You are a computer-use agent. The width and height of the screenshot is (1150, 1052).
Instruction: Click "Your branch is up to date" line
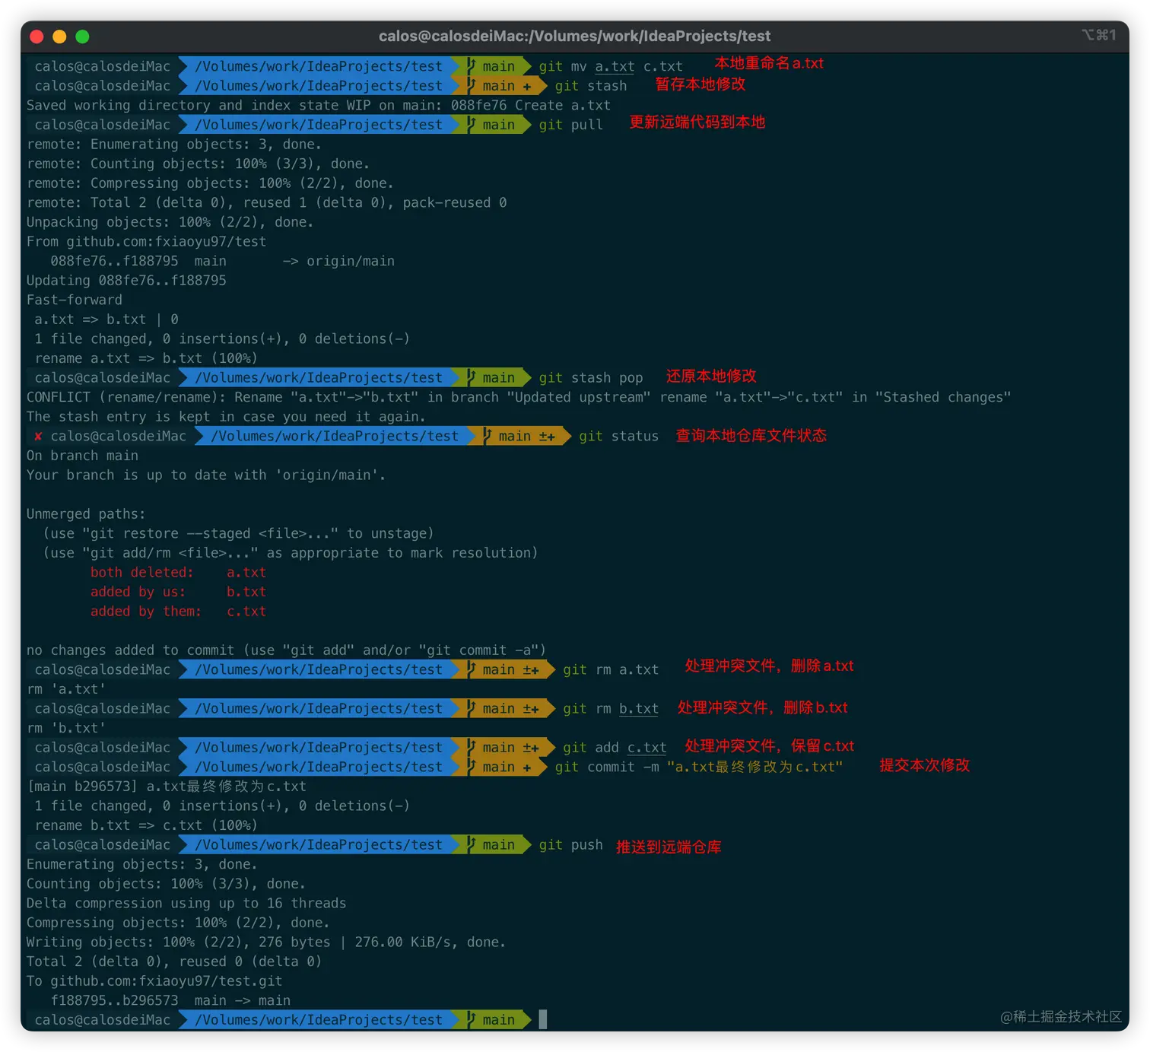(x=205, y=475)
